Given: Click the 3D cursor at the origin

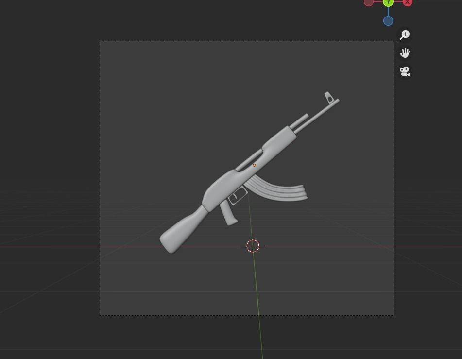Looking at the screenshot, I should pyautogui.click(x=253, y=246).
